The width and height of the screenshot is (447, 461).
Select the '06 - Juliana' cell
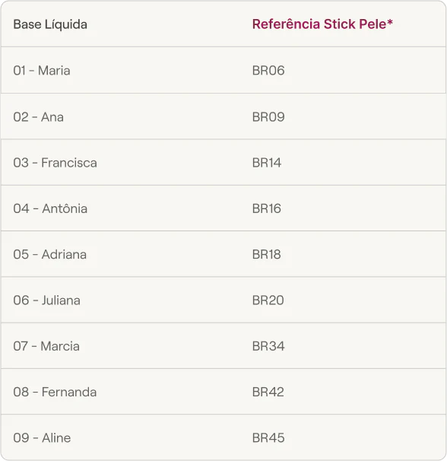click(x=46, y=300)
